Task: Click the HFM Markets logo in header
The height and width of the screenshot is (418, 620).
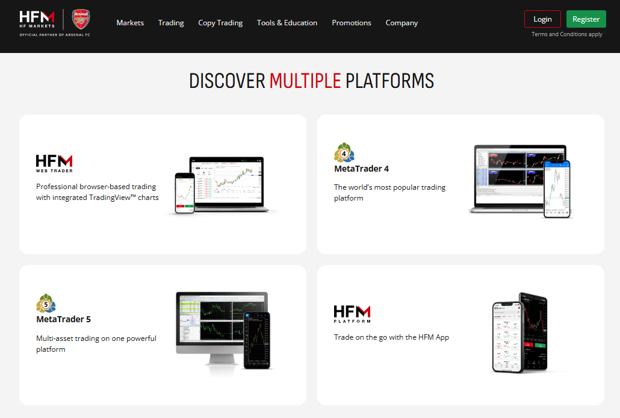Action: [37, 19]
